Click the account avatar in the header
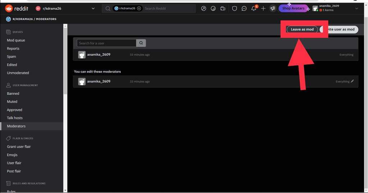The height and width of the screenshot is (193, 368). click(315, 9)
